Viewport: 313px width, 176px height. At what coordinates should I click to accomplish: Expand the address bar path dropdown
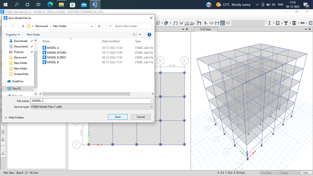(92, 26)
